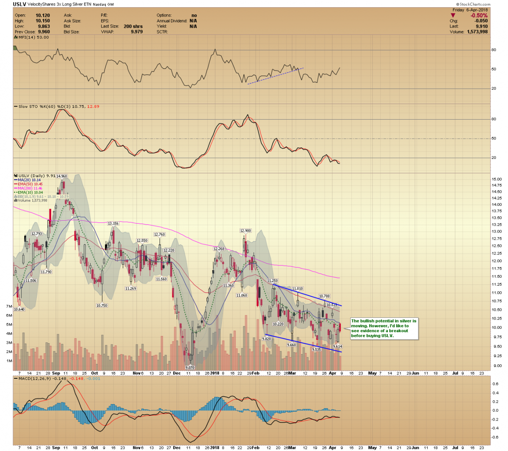
Task: Click the 'MA(20) 10.14' legend entry
Action: [x=29, y=180]
